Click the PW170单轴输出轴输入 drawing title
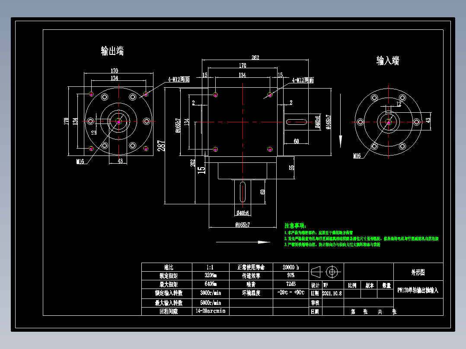 pos(416,290)
